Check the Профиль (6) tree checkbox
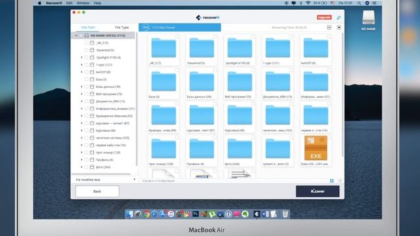Screen dimensions: 420x236 point(86,160)
